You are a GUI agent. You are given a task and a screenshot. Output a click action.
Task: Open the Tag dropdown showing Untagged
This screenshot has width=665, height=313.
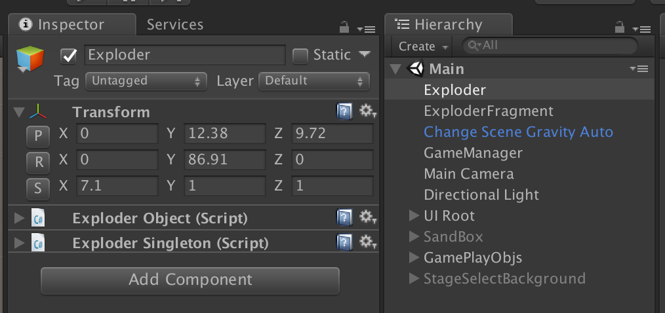(x=146, y=81)
